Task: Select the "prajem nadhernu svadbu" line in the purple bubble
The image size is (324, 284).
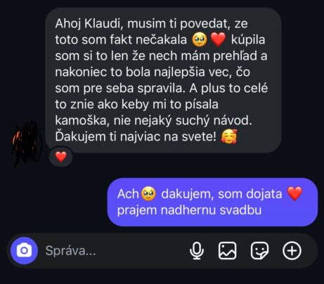Action: tap(189, 210)
